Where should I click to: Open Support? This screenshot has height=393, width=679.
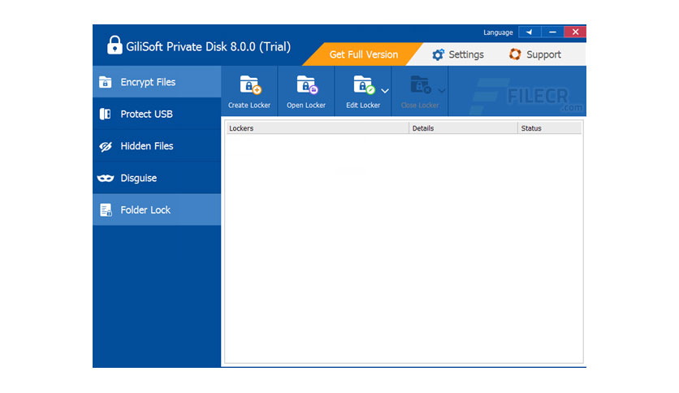coord(534,54)
